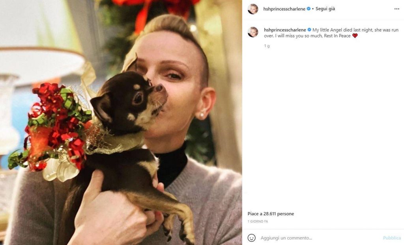Click the profile avatar in the post header

[253, 9]
